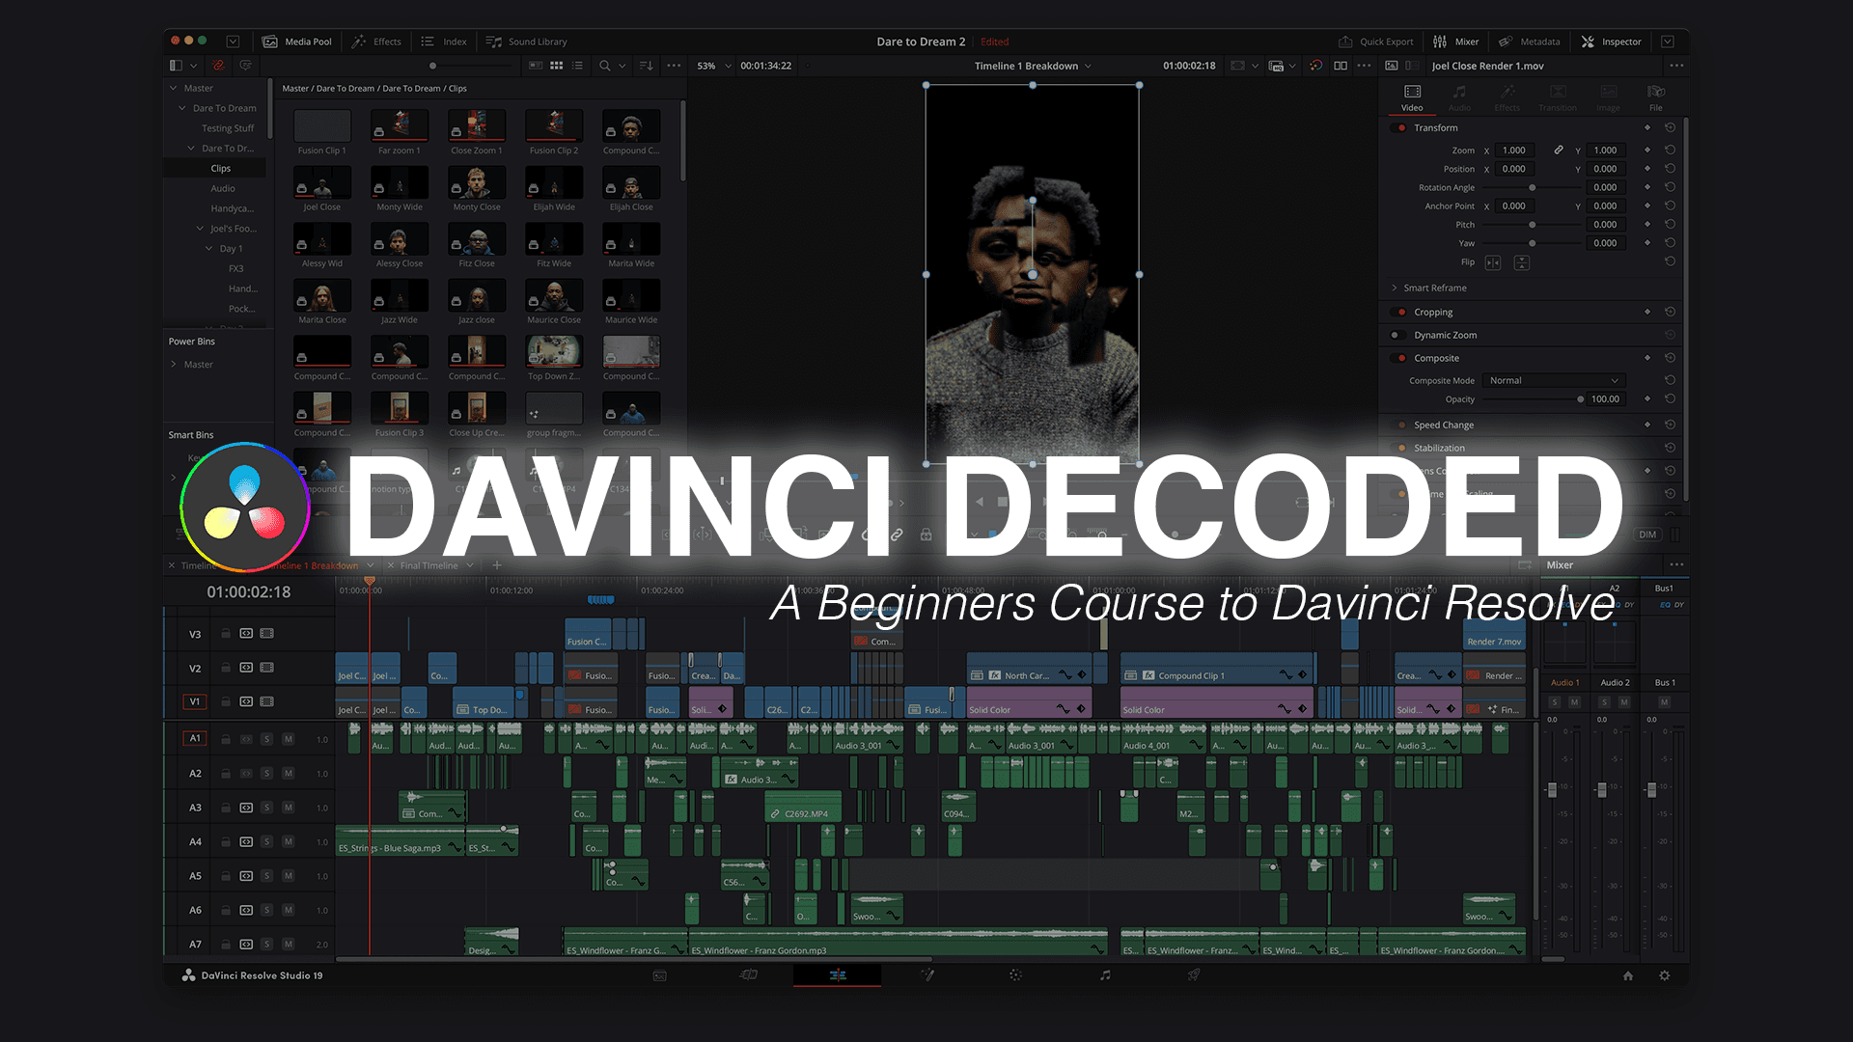Open the Fairlight page
Viewport: 1853px width, 1042px height.
[x=1105, y=975]
